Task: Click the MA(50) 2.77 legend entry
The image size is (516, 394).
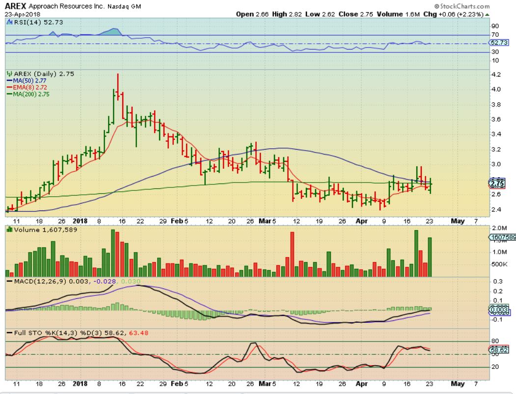Action: tap(29, 80)
